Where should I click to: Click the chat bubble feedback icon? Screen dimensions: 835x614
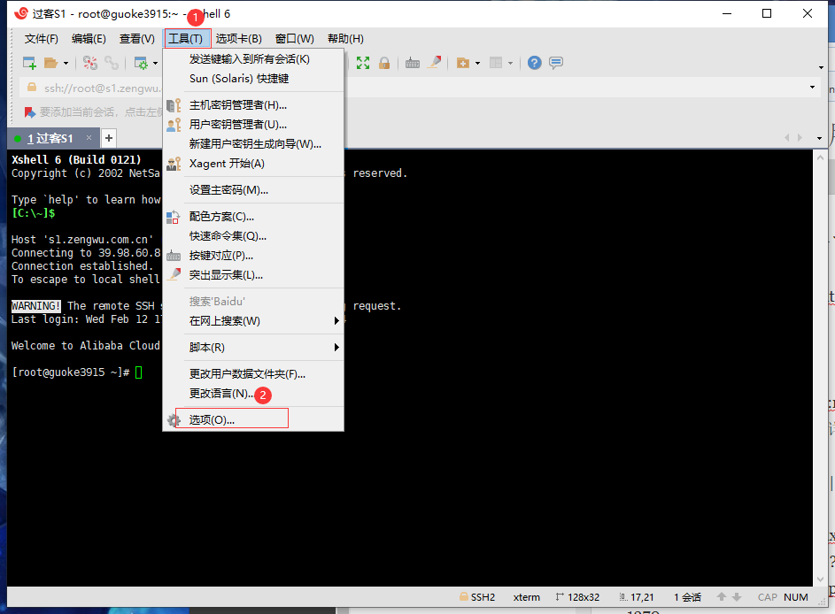pyautogui.click(x=556, y=63)
